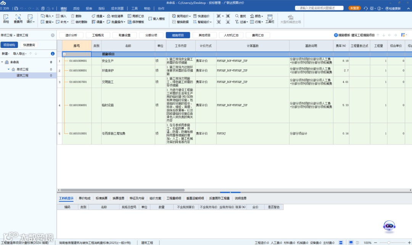
Task: Open the 新建 dropdown in project panel
Action: [x=5, y=53]
